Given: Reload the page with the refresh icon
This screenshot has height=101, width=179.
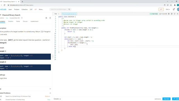Looking at the screenshot, I should click(x=4, y=5).
